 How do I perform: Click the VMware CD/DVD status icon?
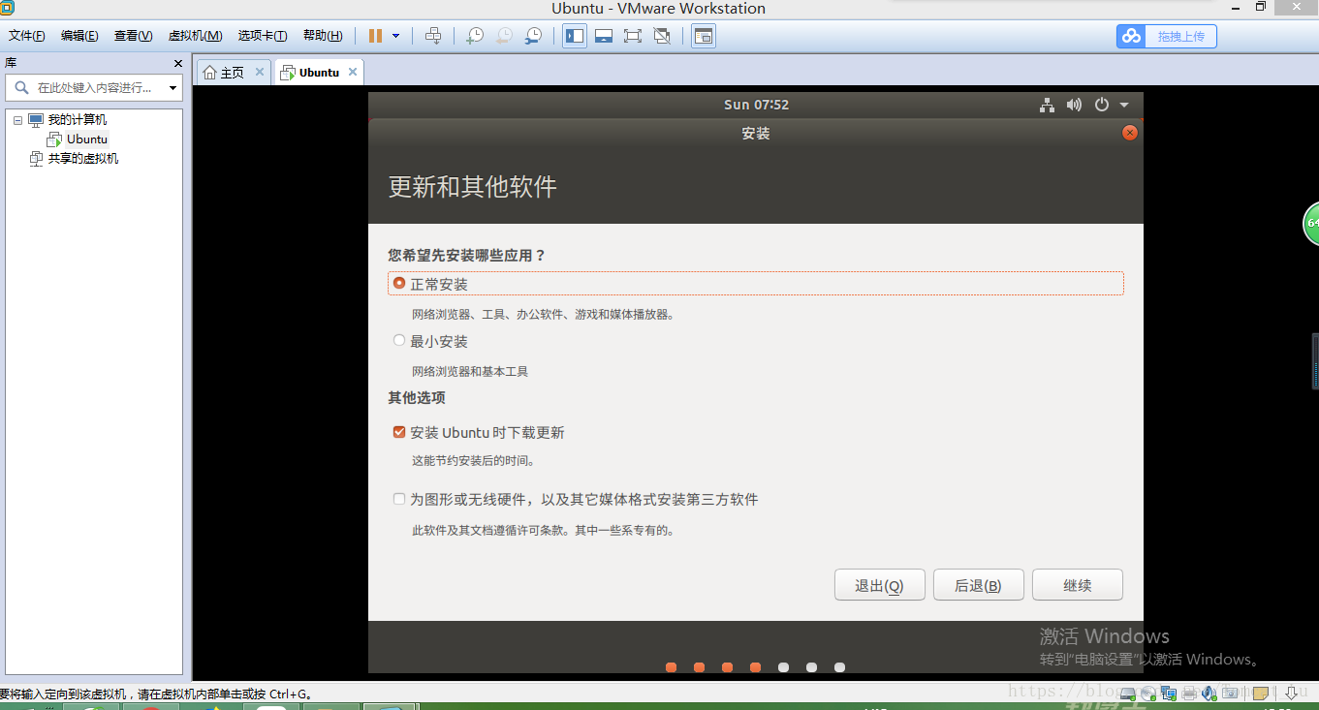1148,694
